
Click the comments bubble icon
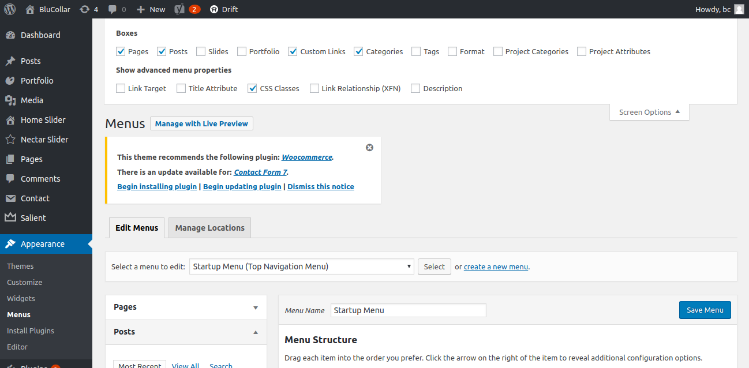pyautogui.click(x=113, y=9)
